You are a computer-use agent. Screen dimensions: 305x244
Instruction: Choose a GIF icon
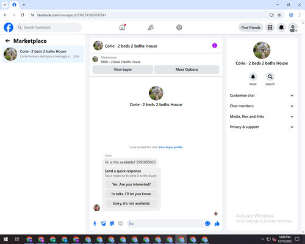click(x=121, y=224)
